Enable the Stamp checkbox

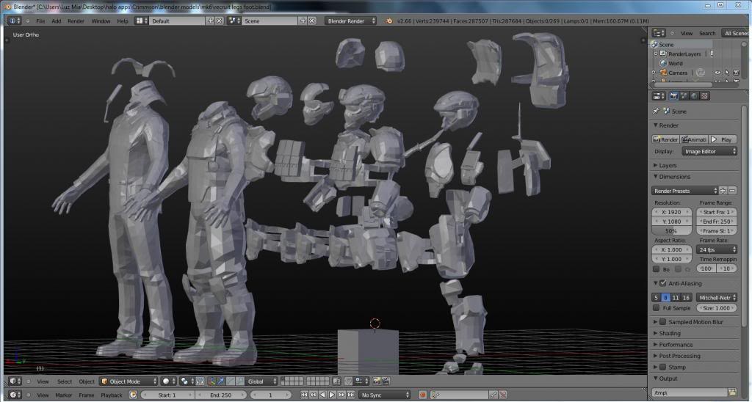pos(663,367)
